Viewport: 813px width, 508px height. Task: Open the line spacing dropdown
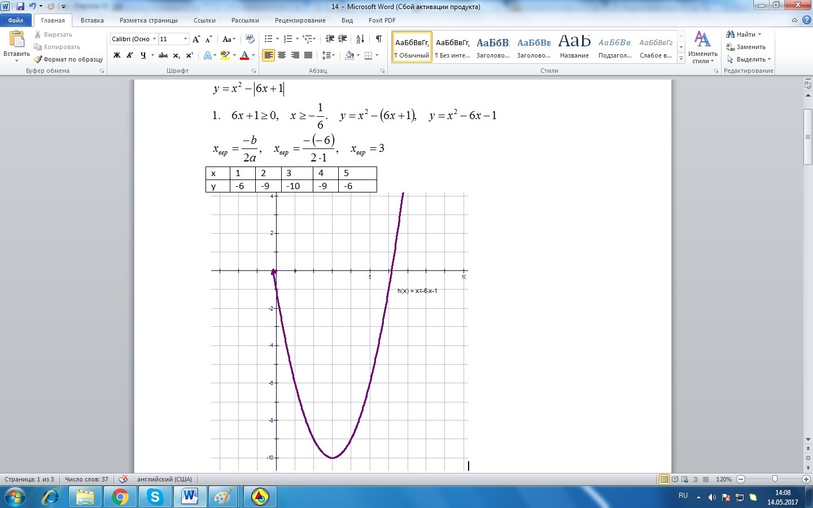click(x=328, y=55)
